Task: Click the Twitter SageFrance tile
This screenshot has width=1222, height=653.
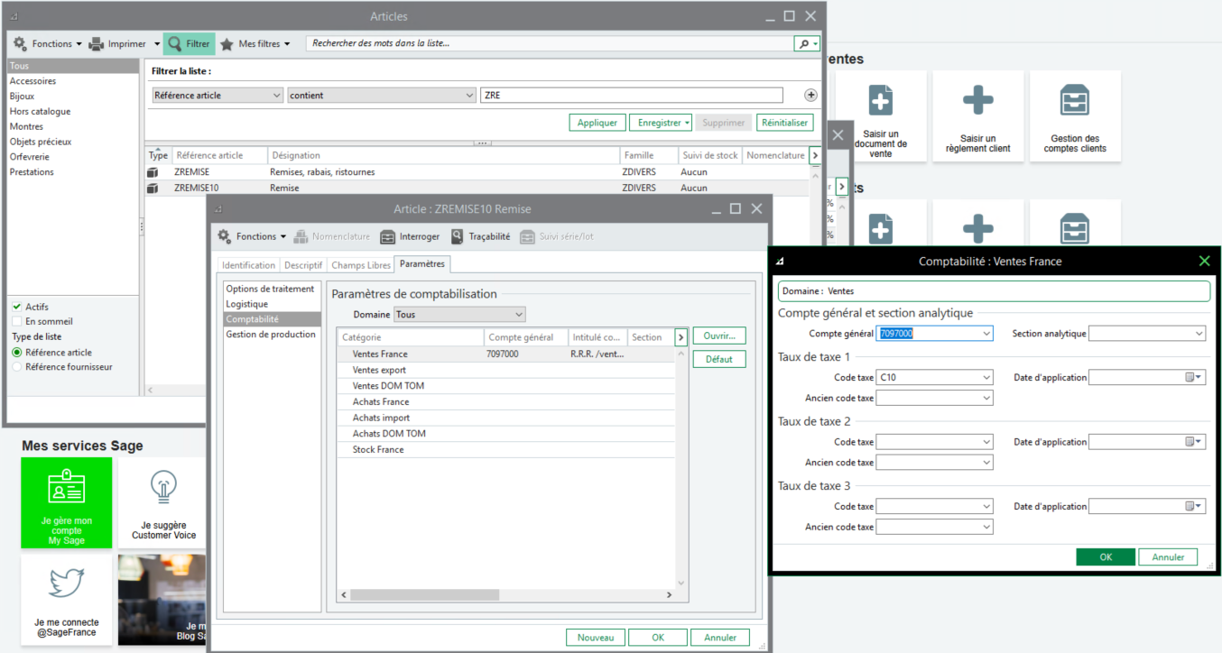Action: click(x=67, y=600)
